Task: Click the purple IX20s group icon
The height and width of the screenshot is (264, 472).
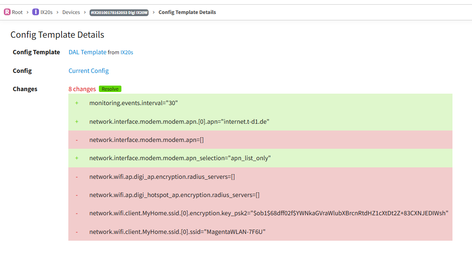Action: (x=36, y=12)
